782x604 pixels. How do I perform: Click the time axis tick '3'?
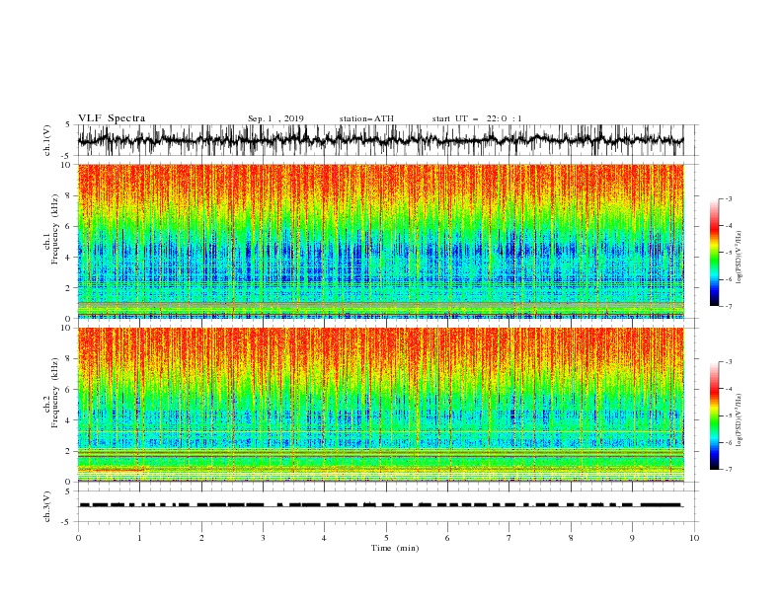[x=263, y=538]
